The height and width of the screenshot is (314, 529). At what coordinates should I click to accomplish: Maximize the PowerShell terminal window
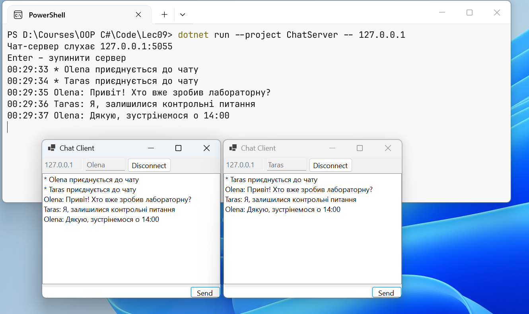(x=469, y=13)
